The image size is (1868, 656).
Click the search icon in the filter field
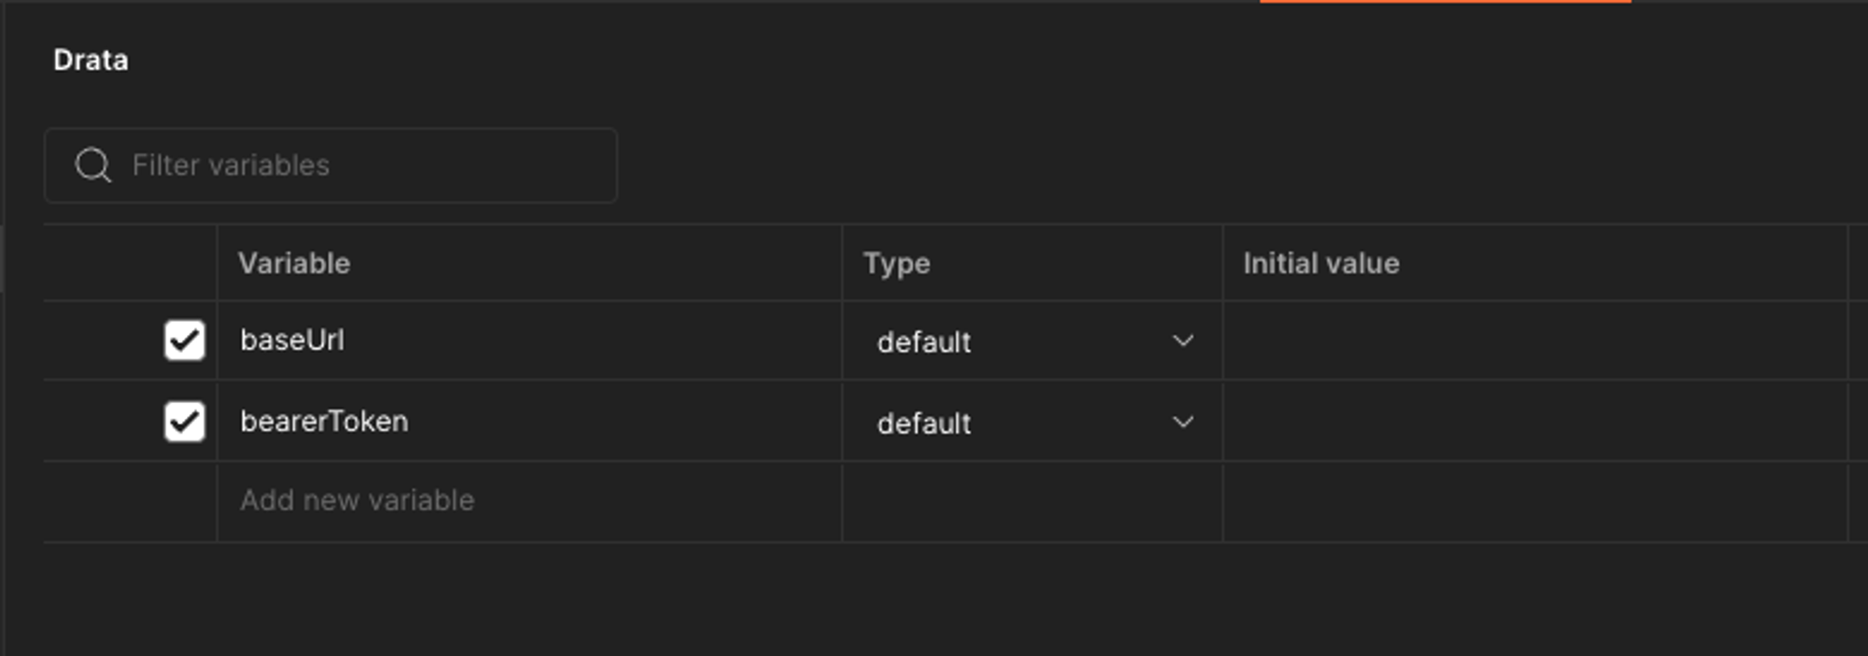[x=92, y=164]
